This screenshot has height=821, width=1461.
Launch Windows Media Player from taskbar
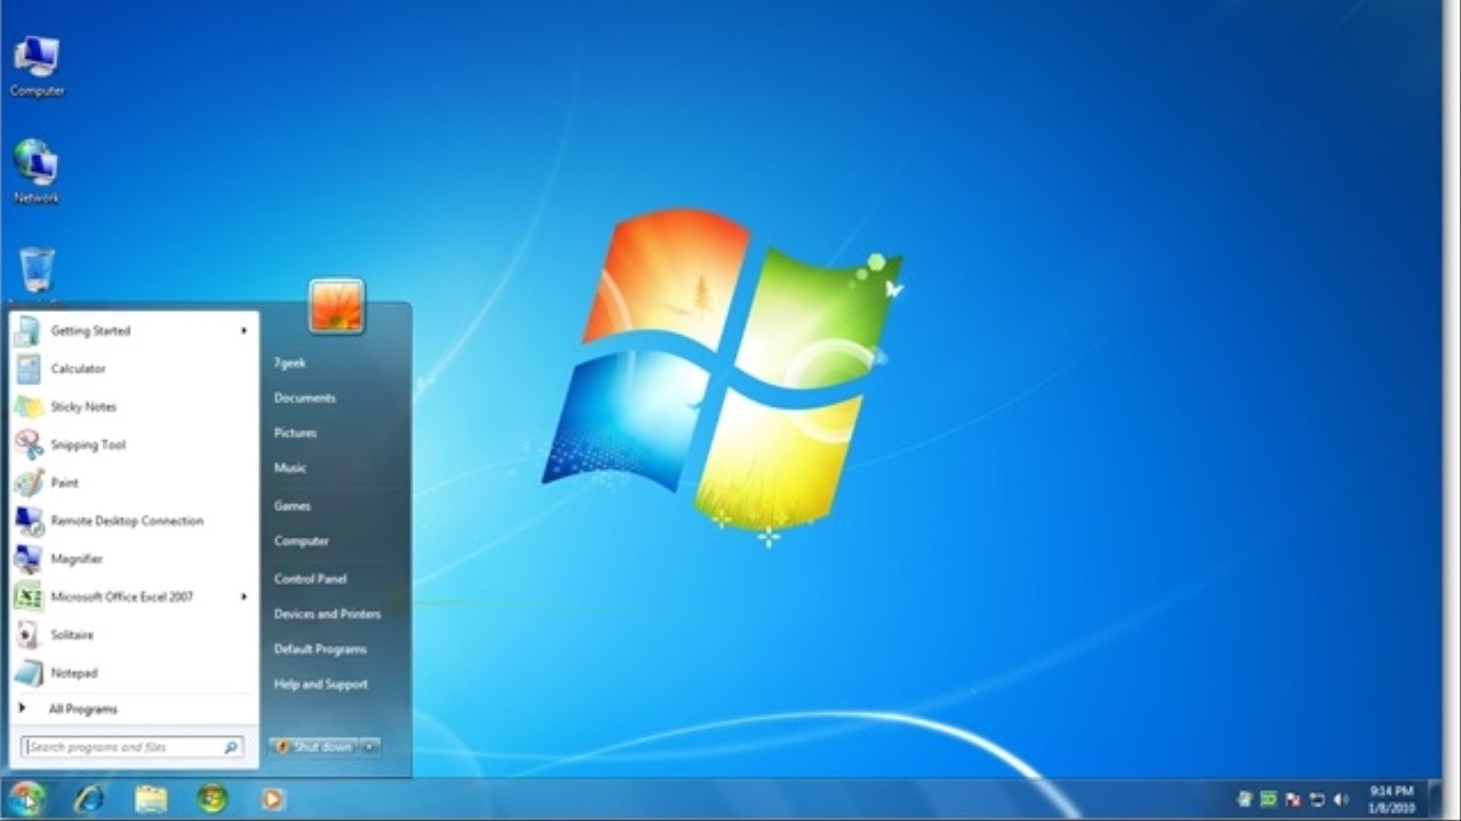click(x=272, y=799)
